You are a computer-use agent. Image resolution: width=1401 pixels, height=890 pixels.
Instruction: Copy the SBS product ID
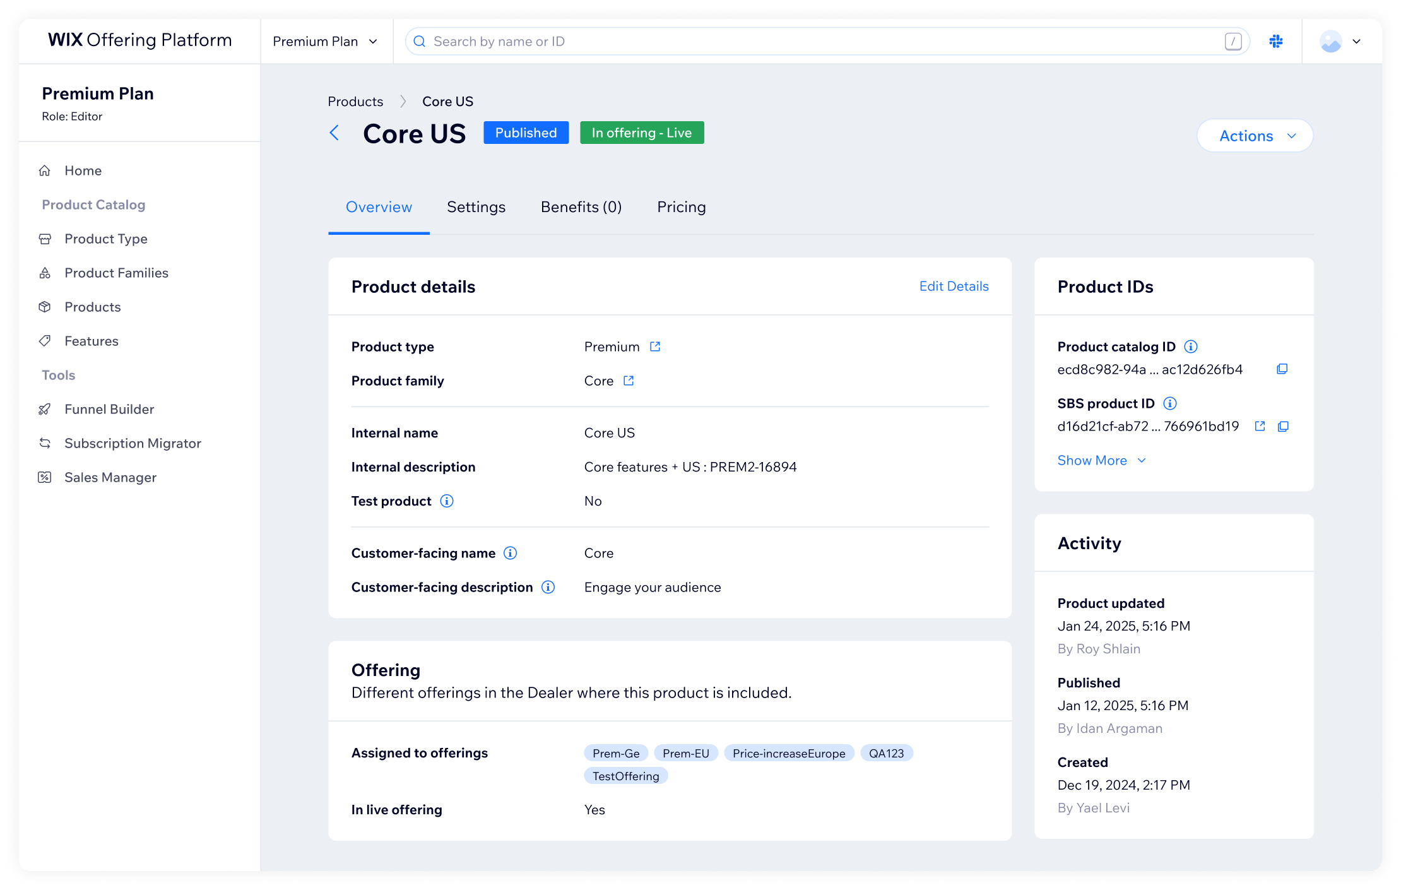point(1283,426)
